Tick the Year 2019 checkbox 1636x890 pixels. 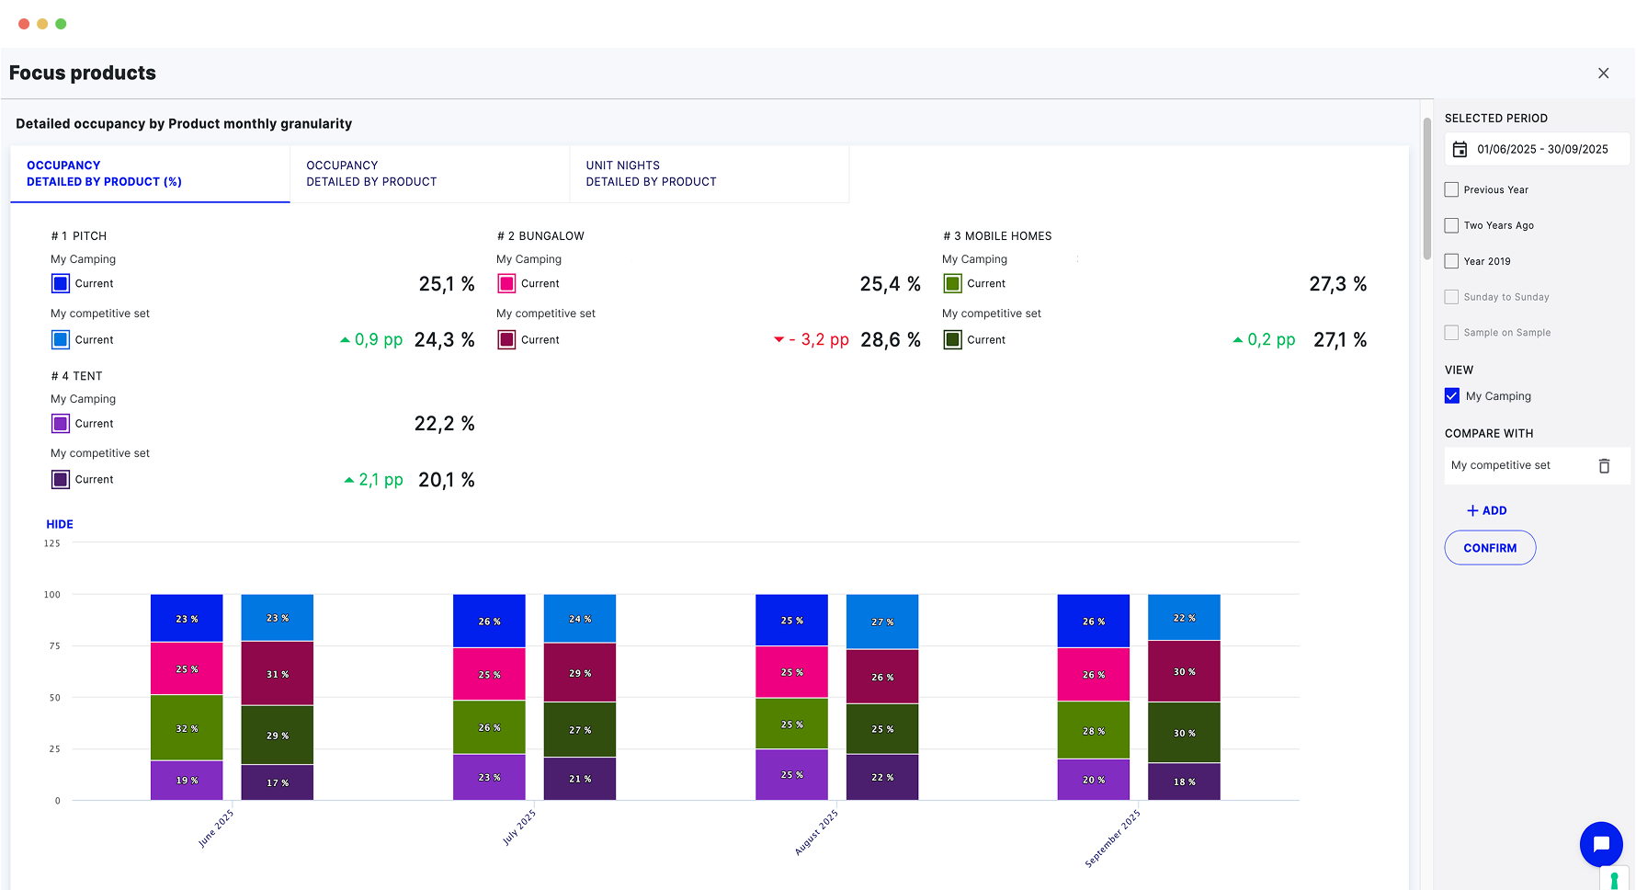point(1452,261)
